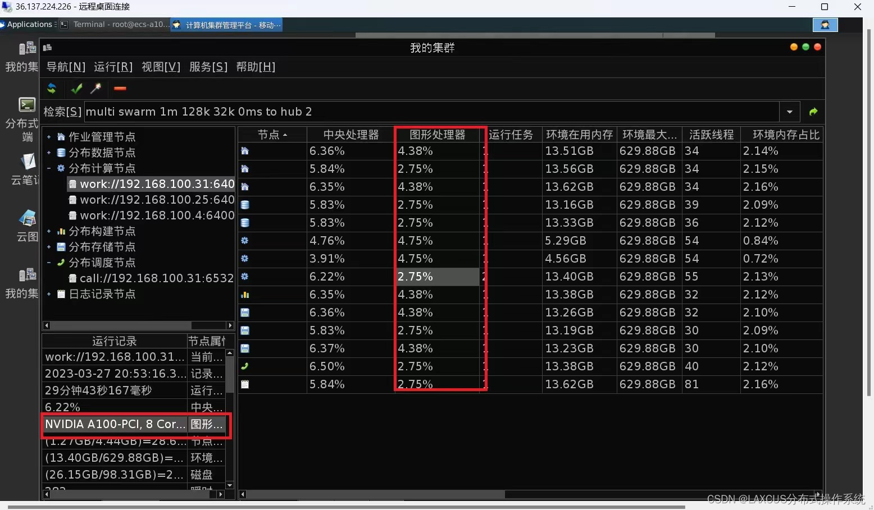Click the tree panel's right scroll arrow
This screenshot has height=510, width=874.
230,325
